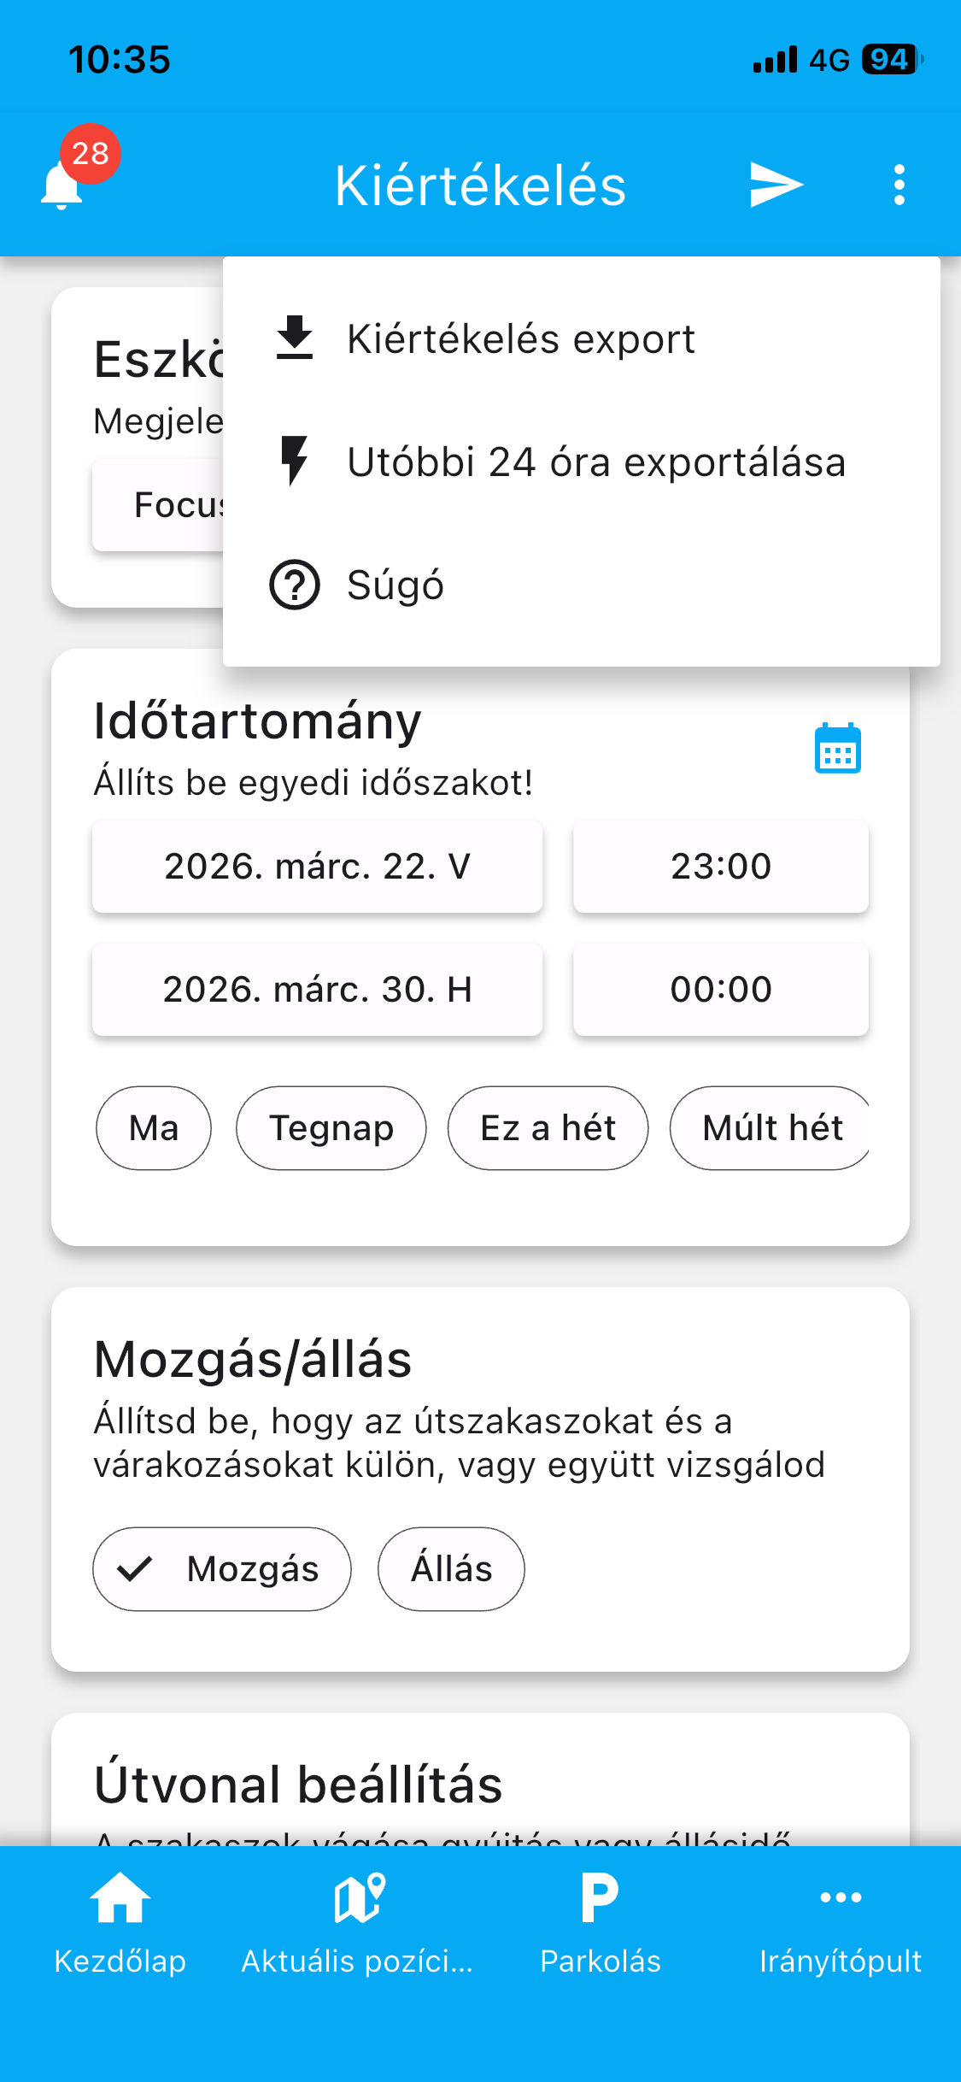Tap the Tegnap range button
Screen dimensions: 961x2082
[331, 1128]
